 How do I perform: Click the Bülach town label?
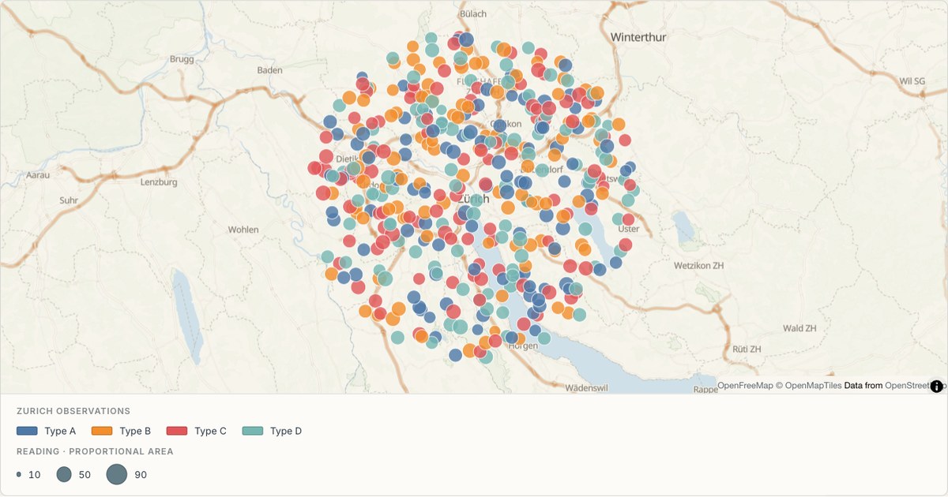point(473,13)
